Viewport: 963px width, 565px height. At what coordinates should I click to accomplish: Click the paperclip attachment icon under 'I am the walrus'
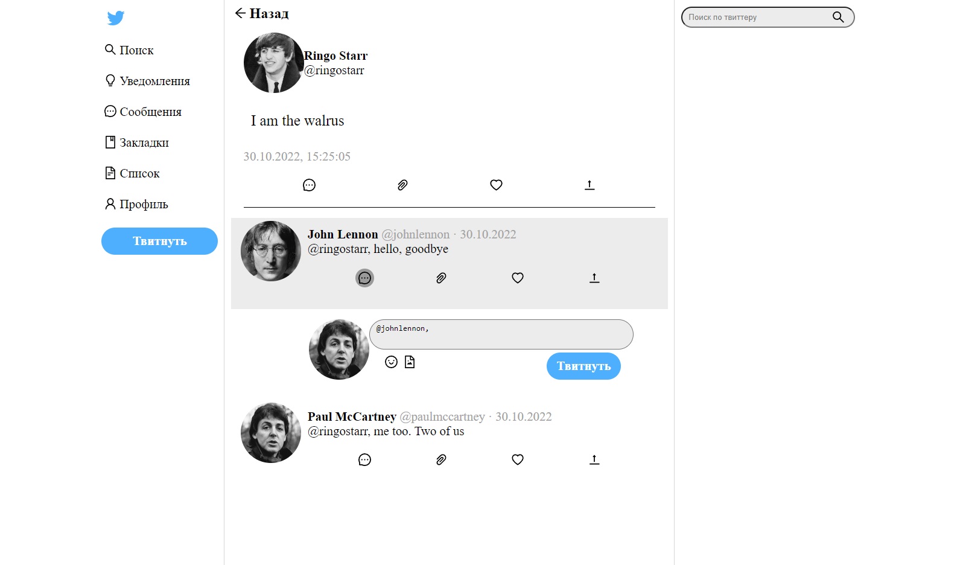pyautogui.click(x=402, y=185)
